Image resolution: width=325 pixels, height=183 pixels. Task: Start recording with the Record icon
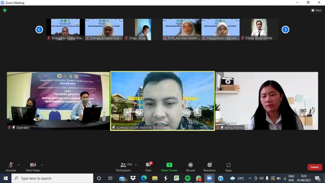coord(190,165)
